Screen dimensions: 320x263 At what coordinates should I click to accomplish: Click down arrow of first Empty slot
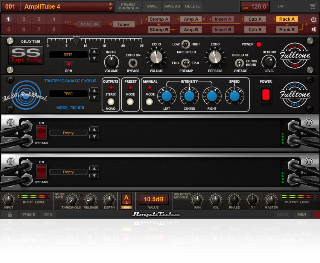click(94, 137)
